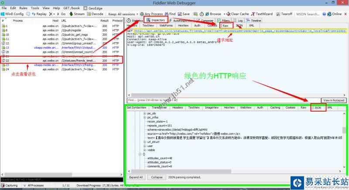This screenshot has height=190, width=349.
Task: Open the Keep: All sessions dropdown
Action: pyautogui.click(x=123, y=14)
